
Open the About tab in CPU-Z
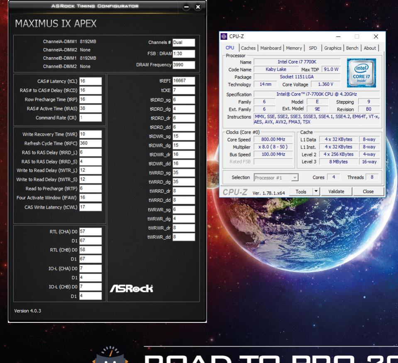coord(370,48)
